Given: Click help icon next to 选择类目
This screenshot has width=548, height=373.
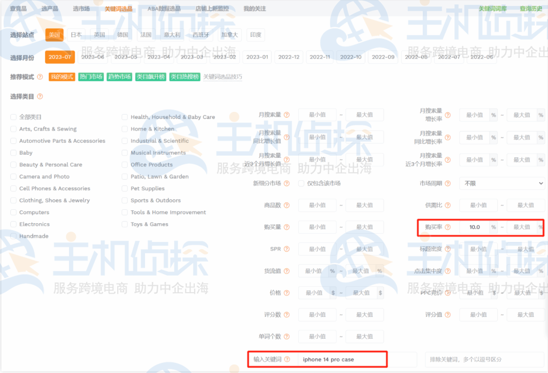Looking at the screenshot, I should (x=40, y=97).
